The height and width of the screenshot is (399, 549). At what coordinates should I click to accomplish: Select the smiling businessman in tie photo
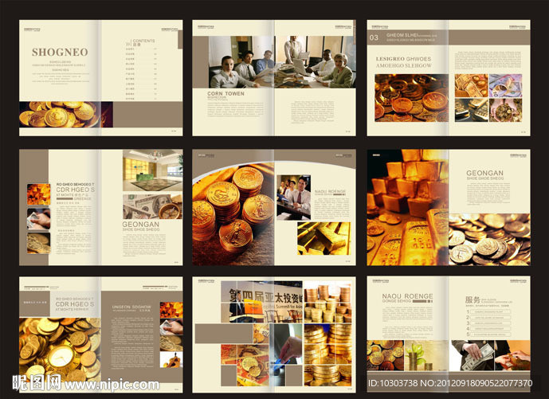click(293, 198)
